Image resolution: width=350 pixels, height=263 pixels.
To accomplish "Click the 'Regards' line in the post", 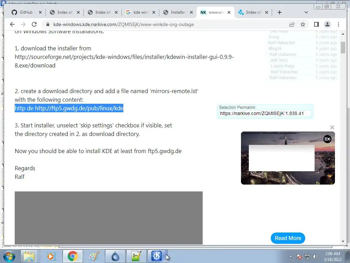I will 25,168.
